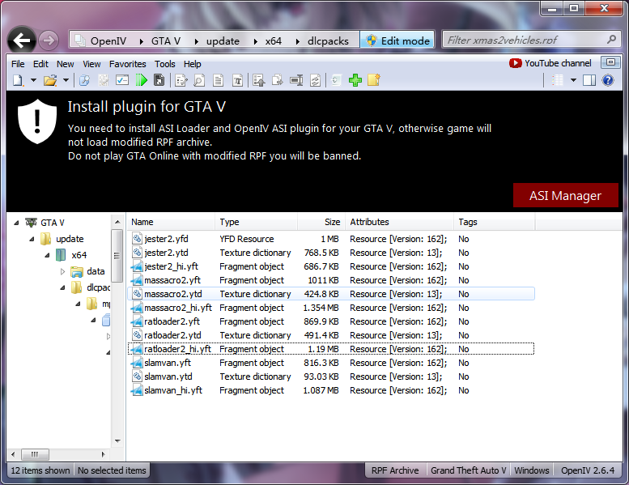Click the replace refresh document toolbar icon

click(315, 81)
